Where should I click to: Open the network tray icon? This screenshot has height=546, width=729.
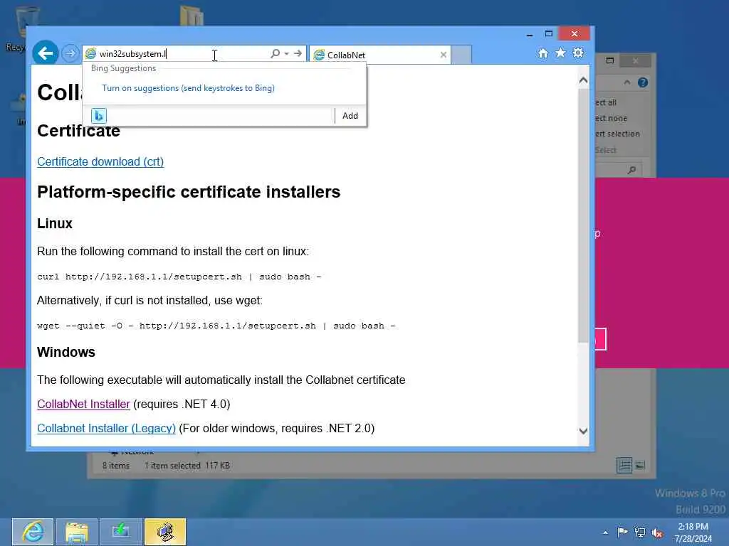(640, 532)
